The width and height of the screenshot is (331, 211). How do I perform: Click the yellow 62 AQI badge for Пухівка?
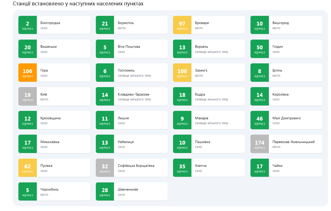(x=28, y=168)
